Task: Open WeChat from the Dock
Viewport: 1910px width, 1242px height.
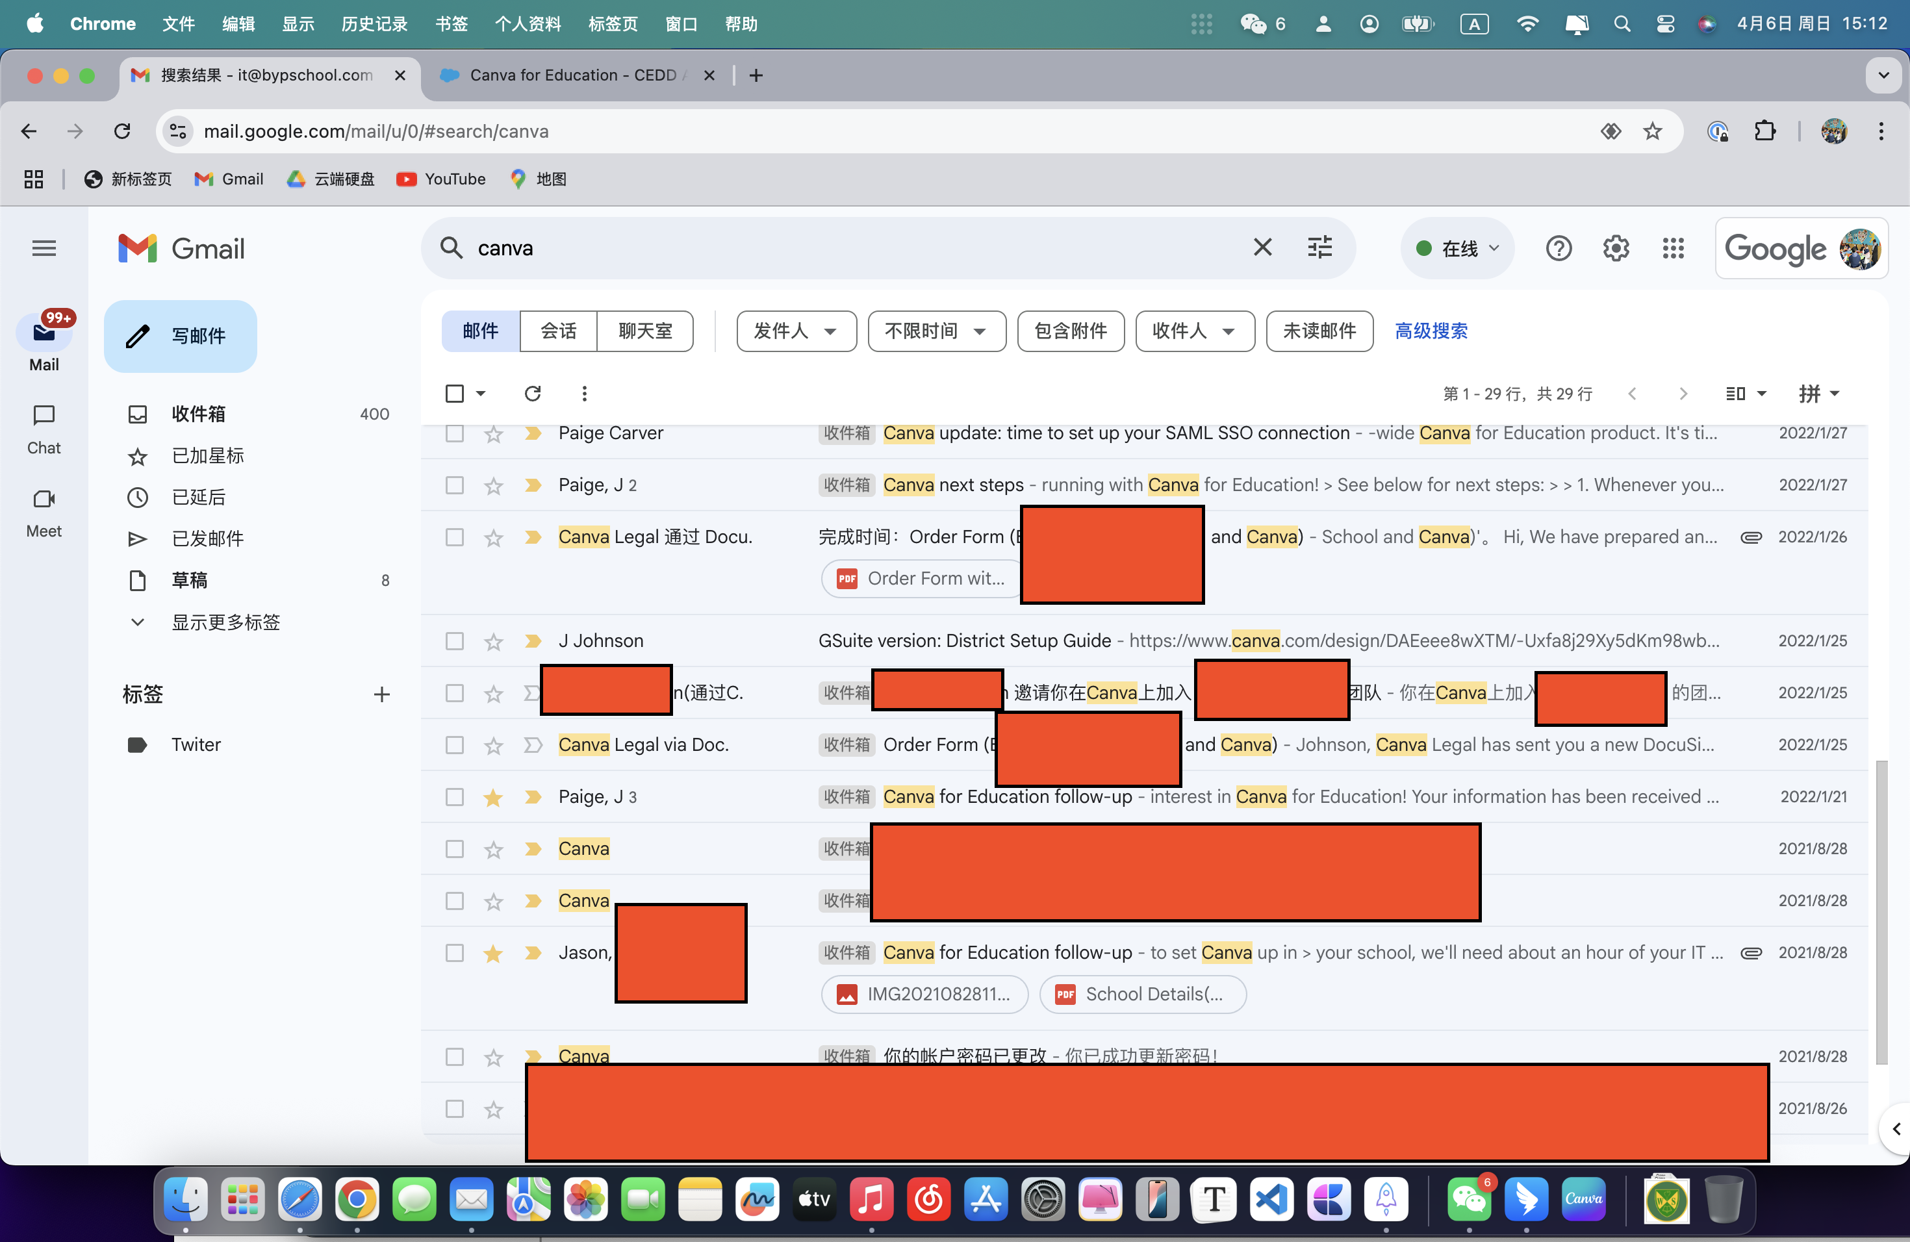Action: (1470, 1200)
